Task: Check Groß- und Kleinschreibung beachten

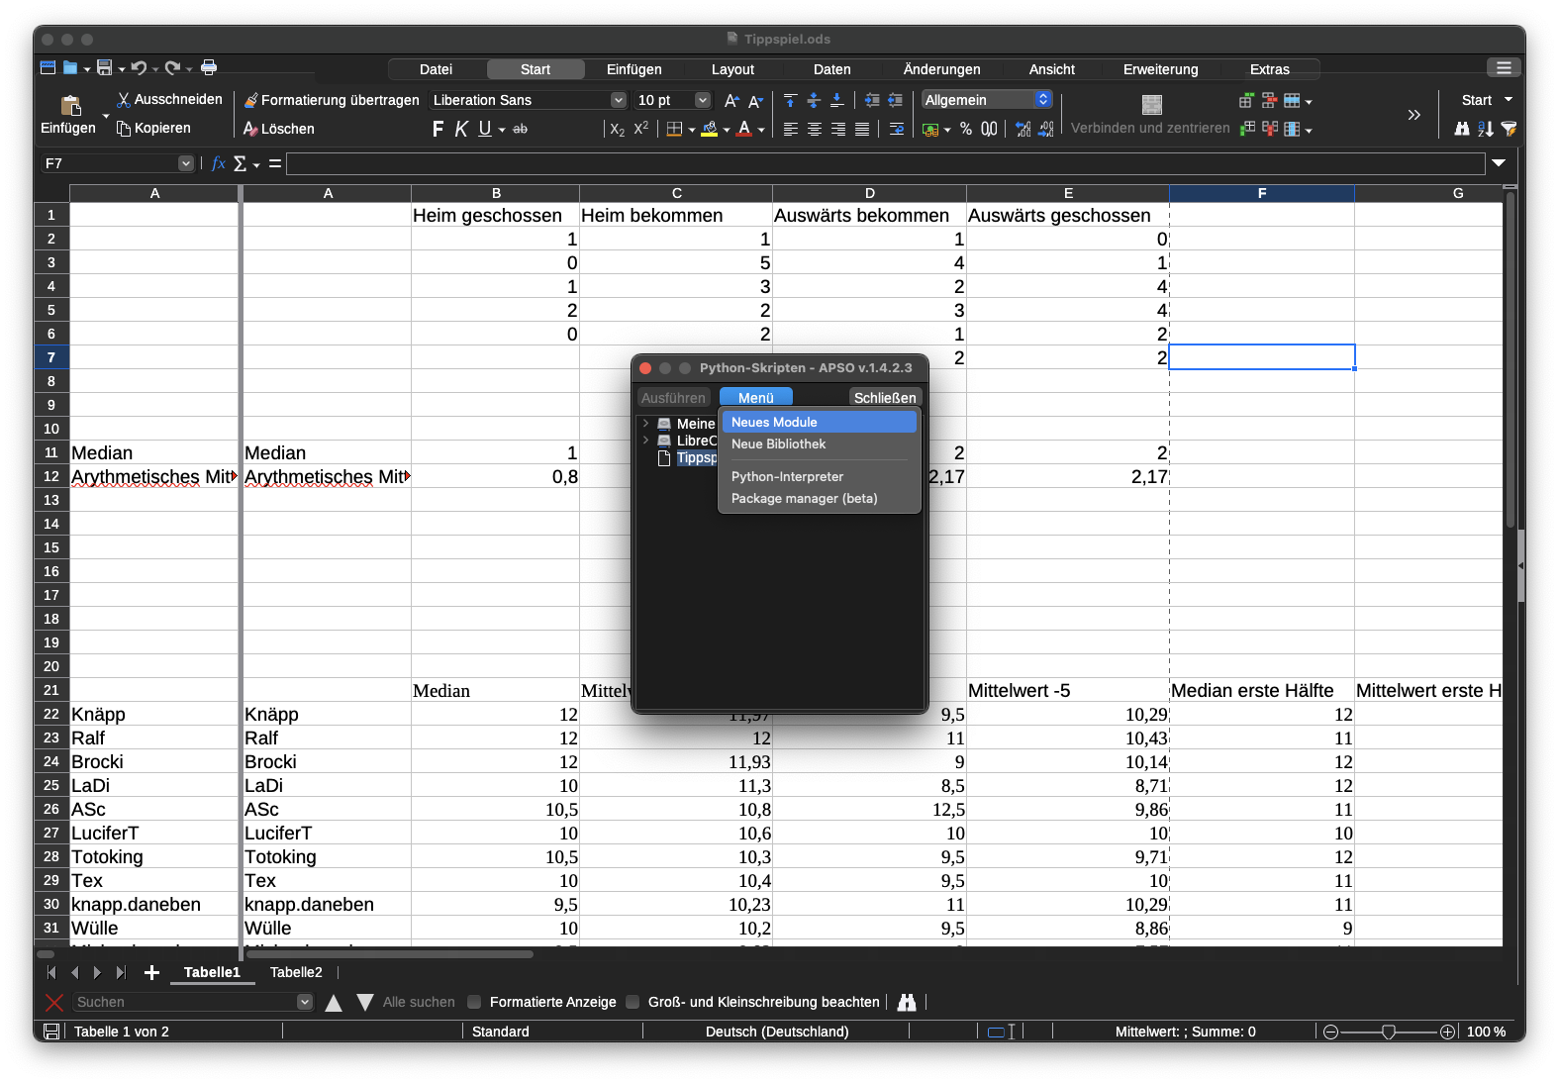Action: pos(633,1002)
